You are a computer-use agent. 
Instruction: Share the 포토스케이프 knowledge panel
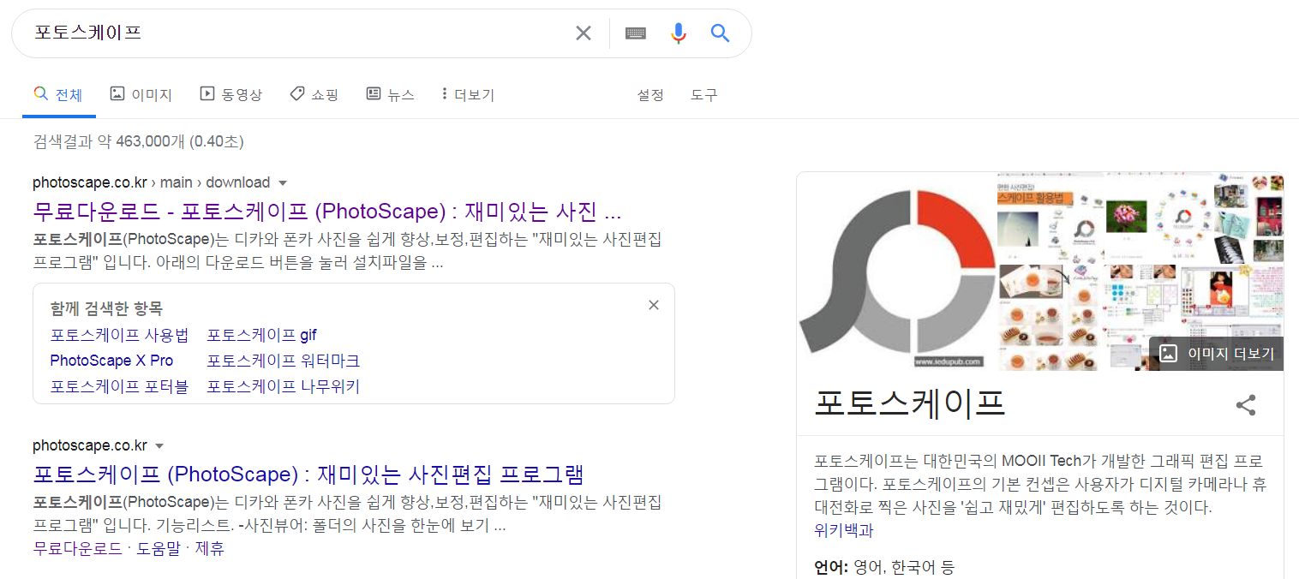[1246, 405]
